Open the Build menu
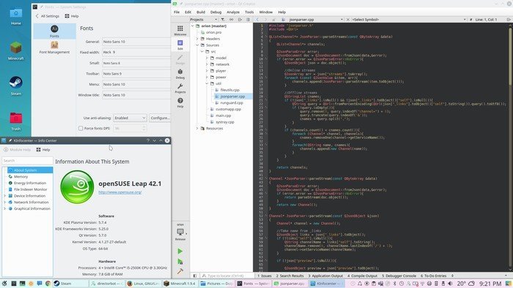Screen dimensions: 513x288 pos(201,12)
